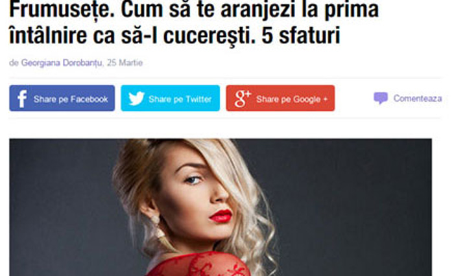This screenshot has width=467, height=276.
Task: Click the Twitter bird icon
Action: pyautogui.click(x=136, y=98)
